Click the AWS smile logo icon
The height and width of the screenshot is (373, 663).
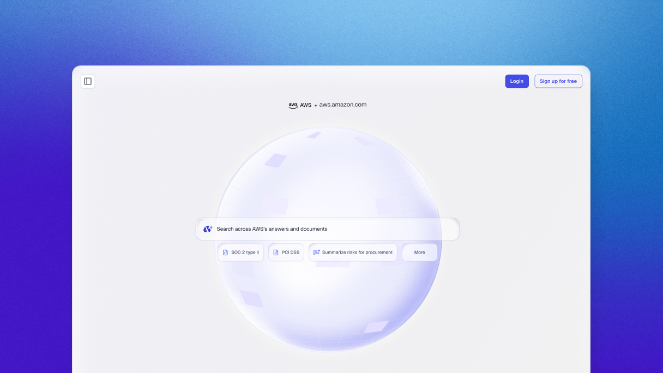pos(293,105)
